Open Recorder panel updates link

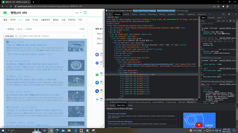(117, 113)
